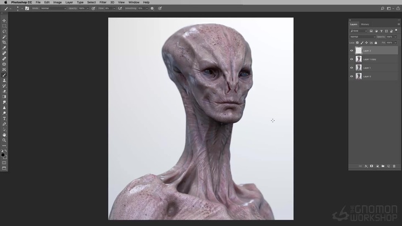Open the Smoothing slider arrow
Viewport: 402px width, 226px height.
pyautogui.click(x=147, y=8)
